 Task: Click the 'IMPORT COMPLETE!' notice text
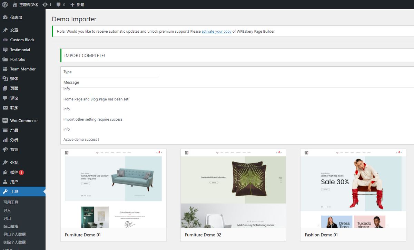[85, 56]
